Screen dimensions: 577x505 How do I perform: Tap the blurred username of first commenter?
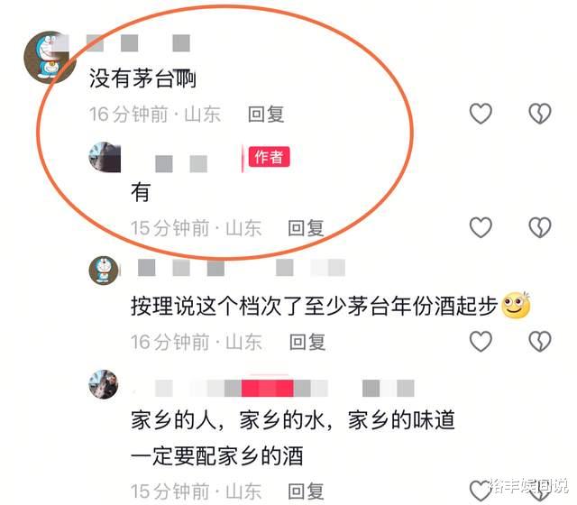click(138, 43)
